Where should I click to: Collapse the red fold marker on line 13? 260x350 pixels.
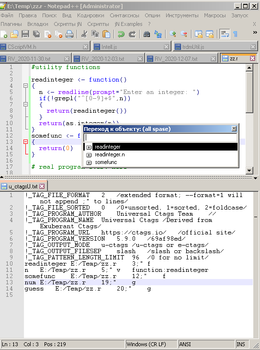tap(26, 142)
